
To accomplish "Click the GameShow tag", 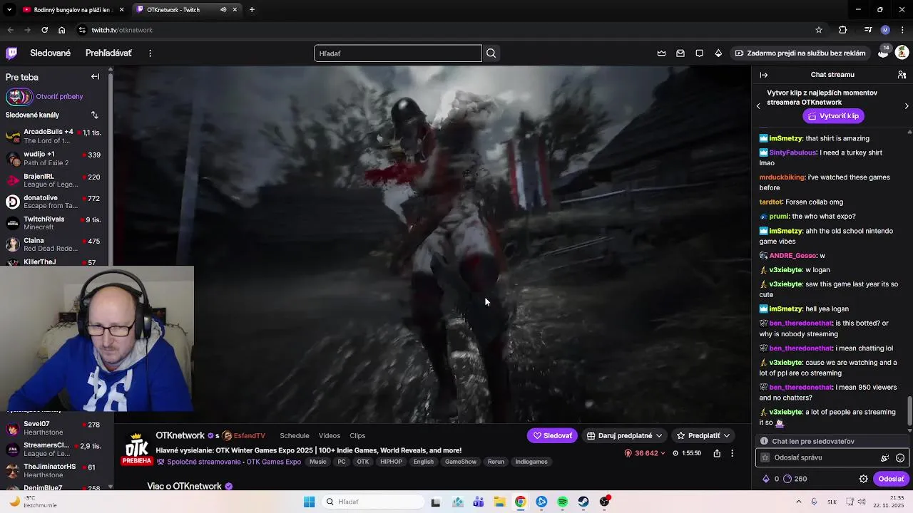I will click(461, 462).
